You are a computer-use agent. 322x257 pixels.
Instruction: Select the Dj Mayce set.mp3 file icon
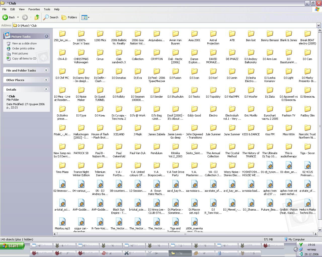tap(194, 203)
